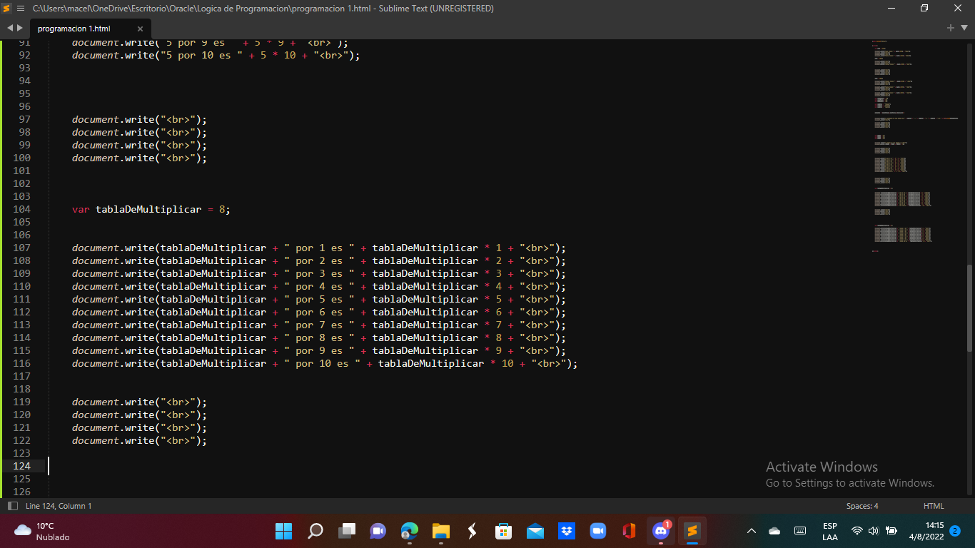Launch Microsoft Edge from taskbar

click(409, 531)
